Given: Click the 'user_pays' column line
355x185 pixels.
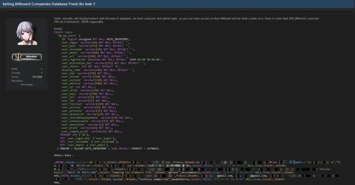Looking at the screenshot, I should coord(87,94).
